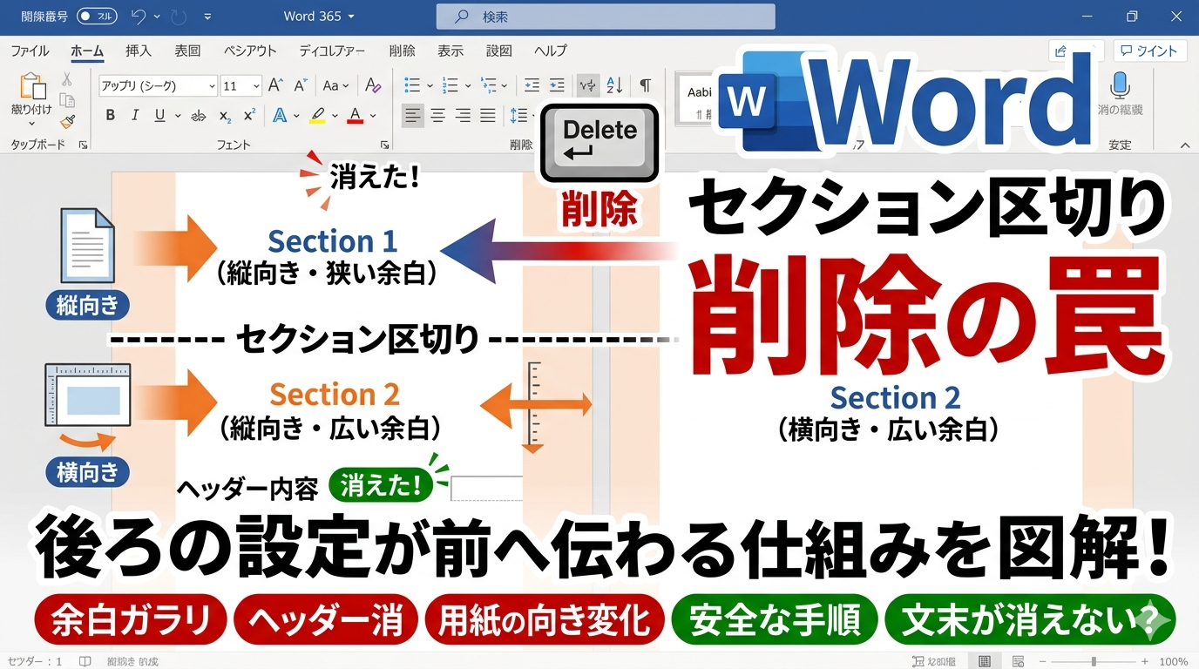Click the Text Effects outlined A icon
The width and height of the screenshot is (1199, 669).
pos(280,115)
